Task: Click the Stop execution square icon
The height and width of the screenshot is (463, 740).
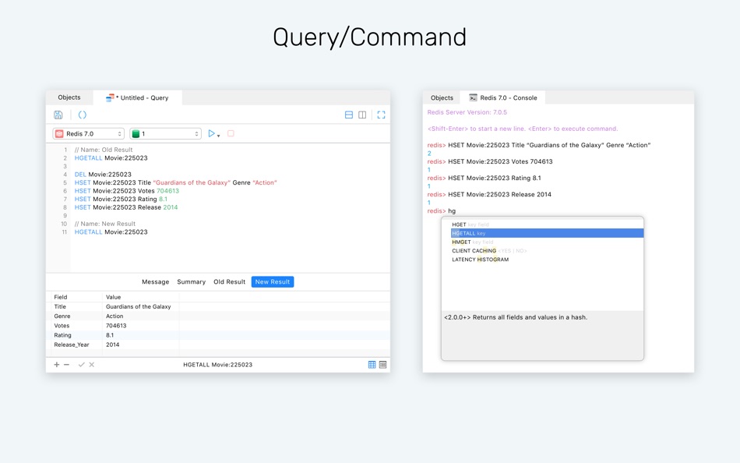Action: (231, 134)
